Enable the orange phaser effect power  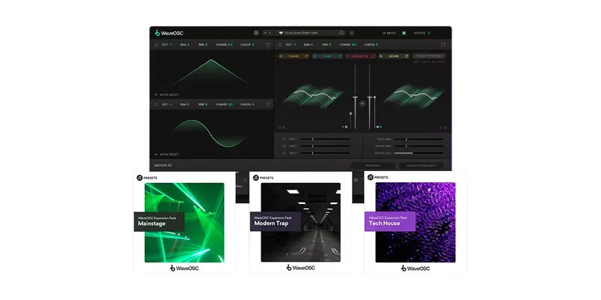click(281, 55)
